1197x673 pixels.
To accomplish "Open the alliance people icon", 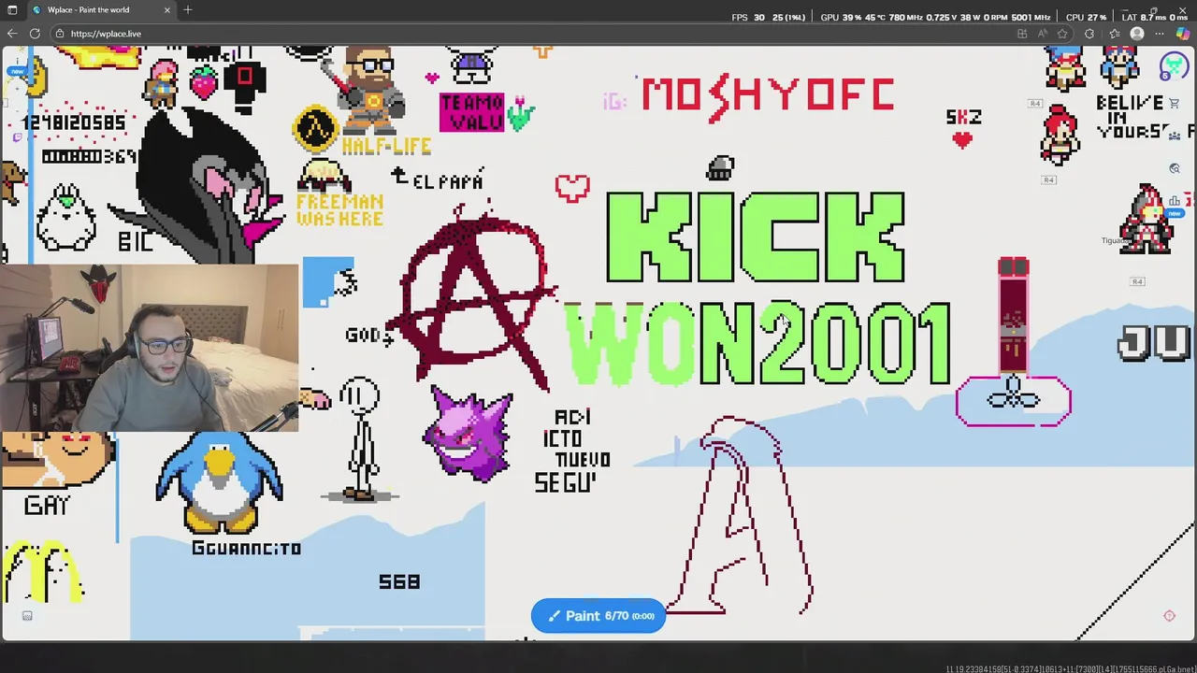I will coord(1173,135).
